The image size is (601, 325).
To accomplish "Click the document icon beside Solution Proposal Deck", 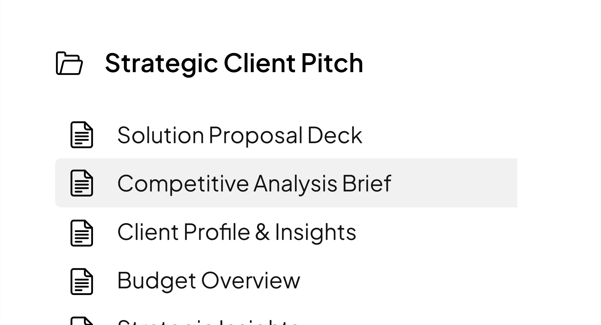I will pyautogui.click(x=82, y=135).
